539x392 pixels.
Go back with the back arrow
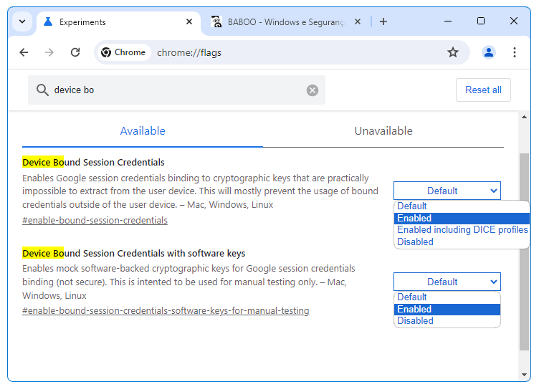click(x=24, y=52)
